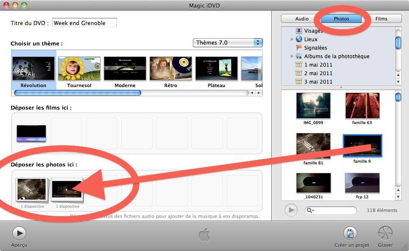
Task: Click the theme list horizontal scrollbar
Action: click(78, 93)
